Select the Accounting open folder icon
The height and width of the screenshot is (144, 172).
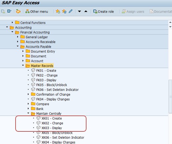12,28
